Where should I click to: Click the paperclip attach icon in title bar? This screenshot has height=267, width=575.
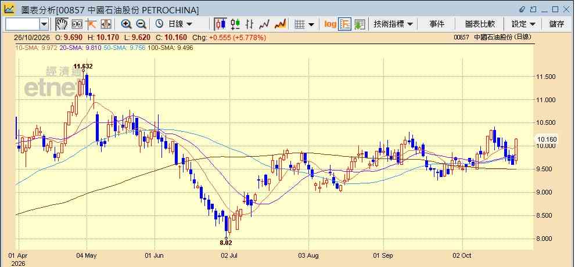[523, 9]
